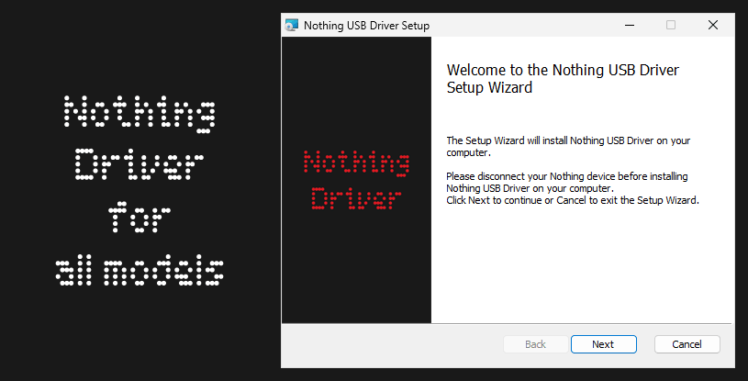Viewport: 748px width, 381px height.
Task: Click the "Please disconnect your Nothing device" text
Action: (x=566, y=183)
